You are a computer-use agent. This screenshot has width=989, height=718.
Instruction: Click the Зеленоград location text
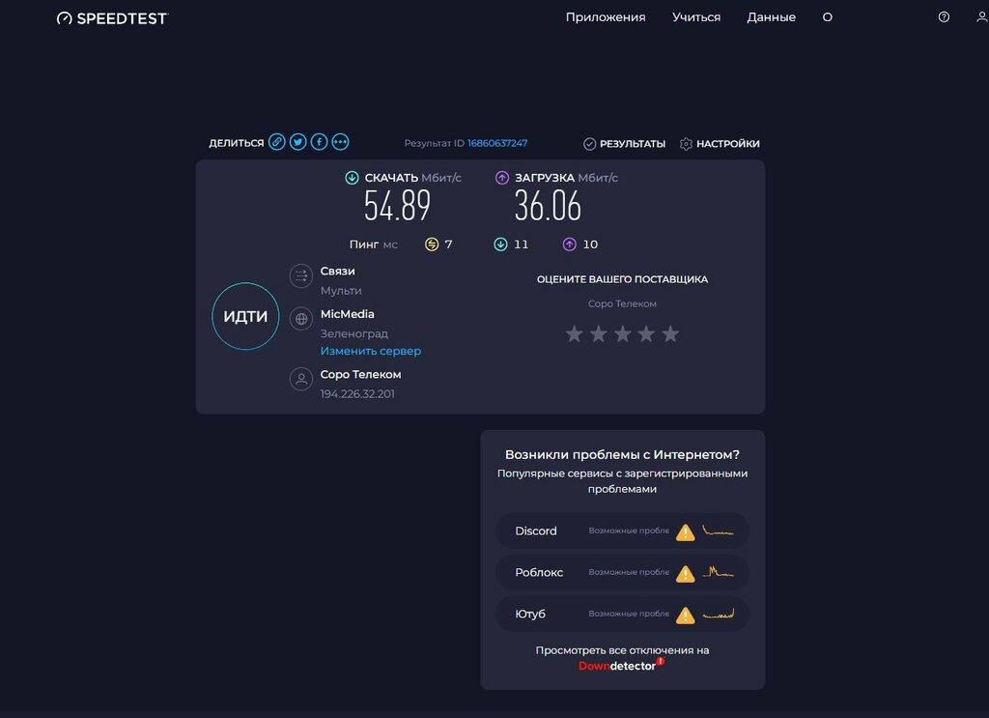pos(354,333)
